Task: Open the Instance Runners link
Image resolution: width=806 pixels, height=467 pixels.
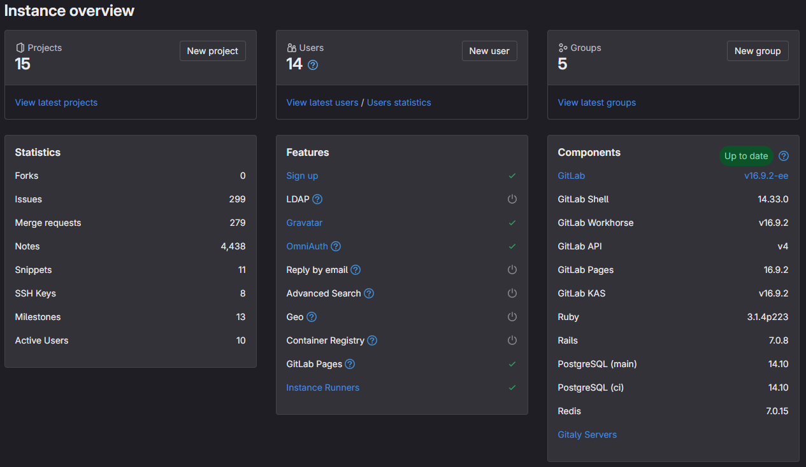Action: click(323, 387)
